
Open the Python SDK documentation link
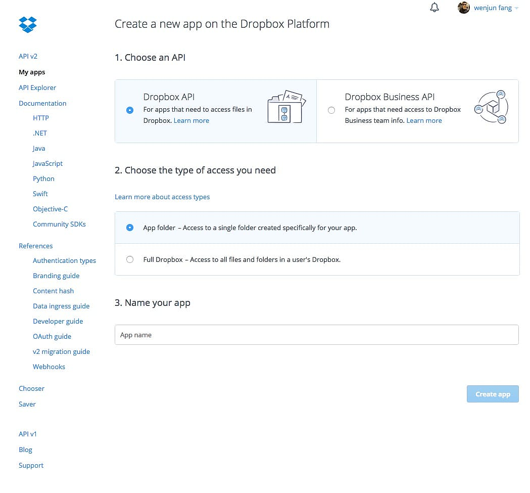coord(43,178)
